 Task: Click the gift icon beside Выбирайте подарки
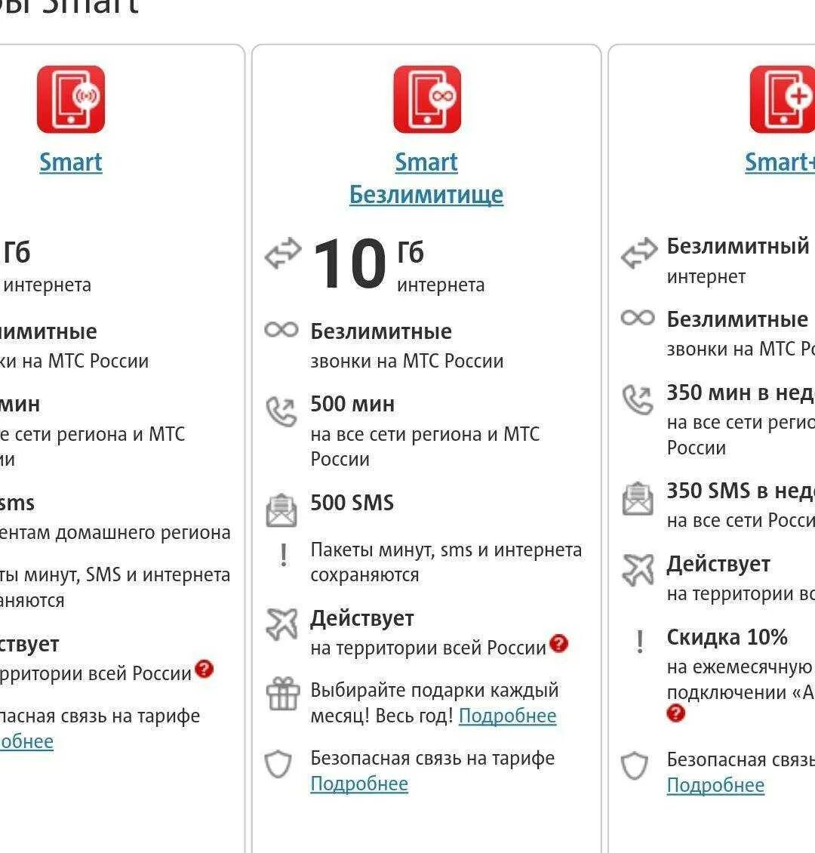[x=283, y=694]
